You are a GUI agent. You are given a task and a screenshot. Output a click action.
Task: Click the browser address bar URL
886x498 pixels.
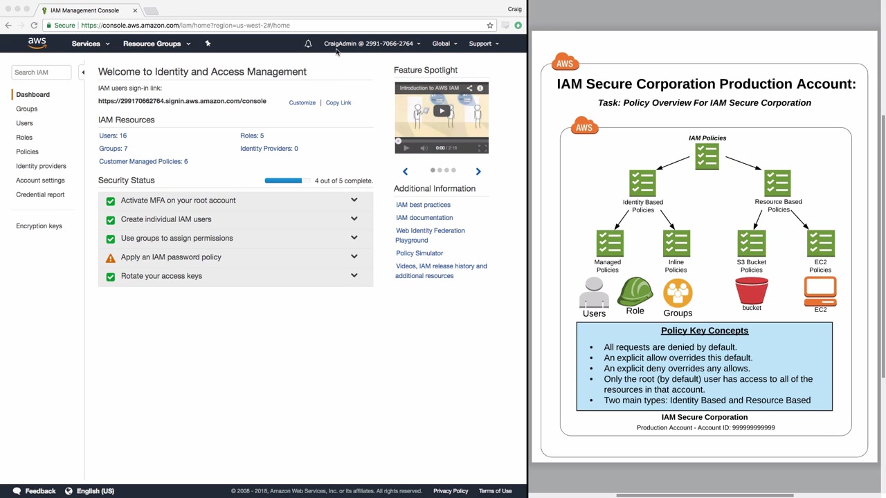pyautogui.click(x=186, y=26)
